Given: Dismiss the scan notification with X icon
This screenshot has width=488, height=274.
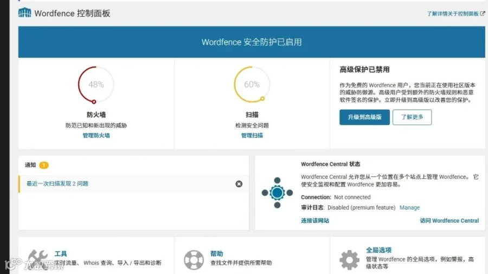Looking at the screenshot, I should (239, 184).
